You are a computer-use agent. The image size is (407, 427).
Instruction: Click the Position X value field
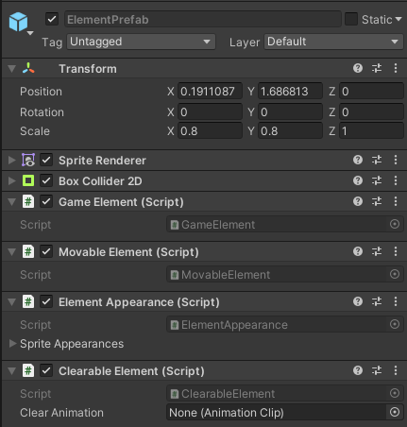pyautogui.click(x=210, y=92)
